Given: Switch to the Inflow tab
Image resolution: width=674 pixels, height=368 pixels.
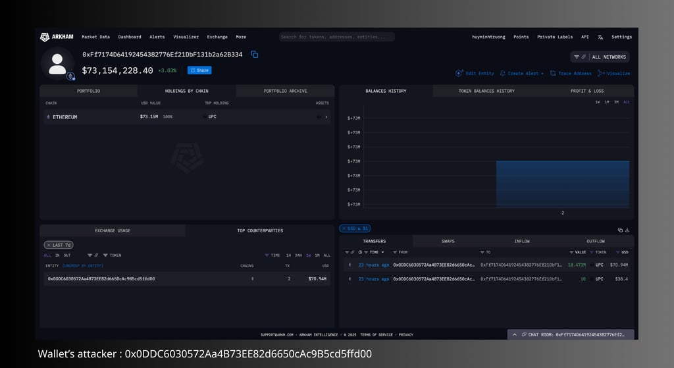Looking at the screenshot, I should (522, 241).
